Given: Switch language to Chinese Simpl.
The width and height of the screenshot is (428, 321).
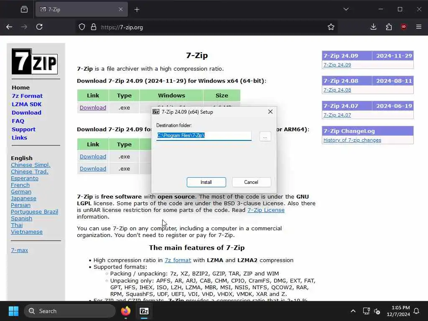Looking at the screenshot, I should click(x=31, y=165).
